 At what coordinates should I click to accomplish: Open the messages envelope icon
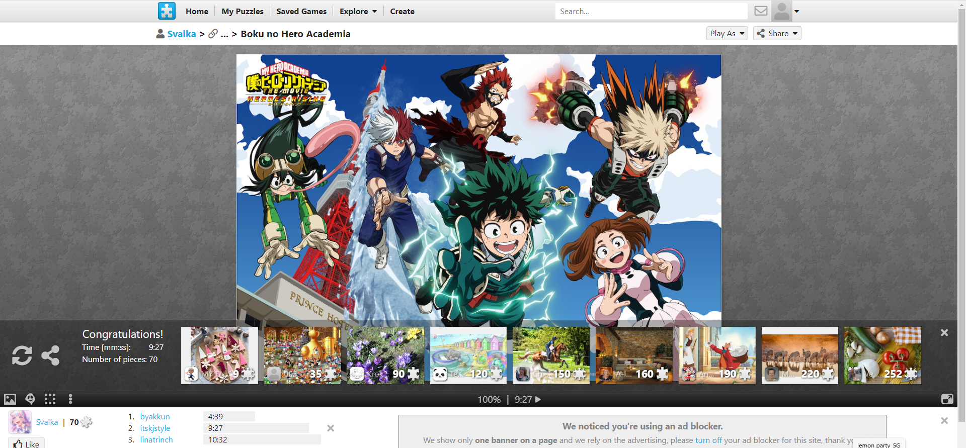(x=761, y=11)
